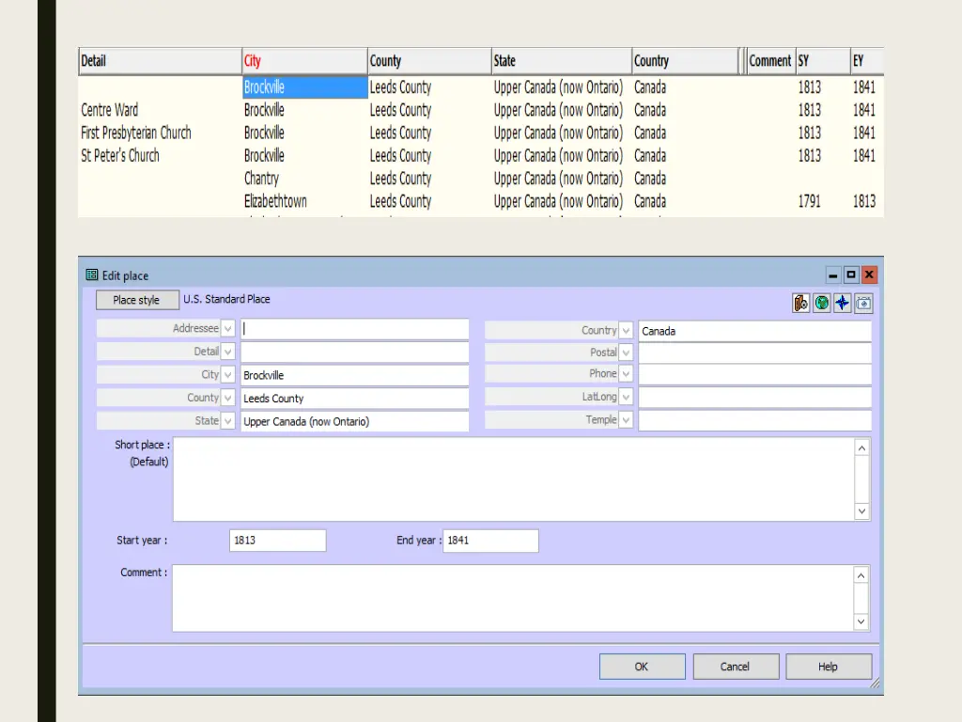Image resolution: width=962 pixels, height=722 pixels.
Task: Sort the list by the Detail column header
Action: pos(160,61)
